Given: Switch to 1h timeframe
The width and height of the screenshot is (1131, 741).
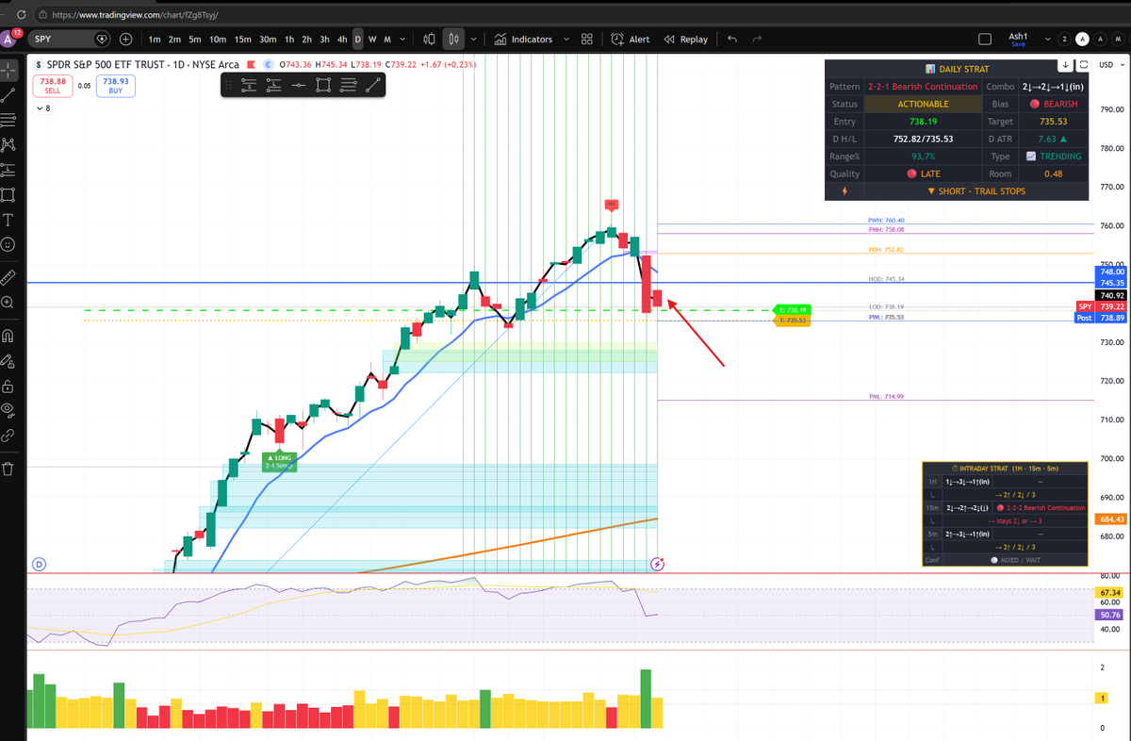Looking at the screenshot, I should [289, 40].
